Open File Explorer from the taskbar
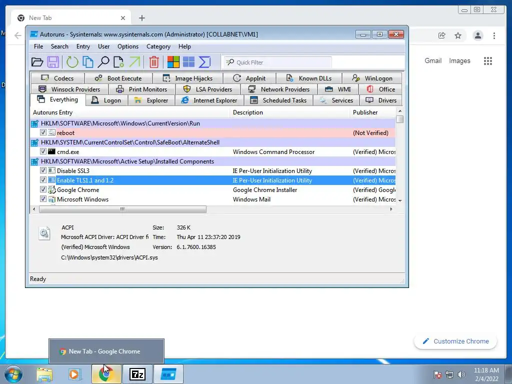512x384 pixels. point(44,374)
